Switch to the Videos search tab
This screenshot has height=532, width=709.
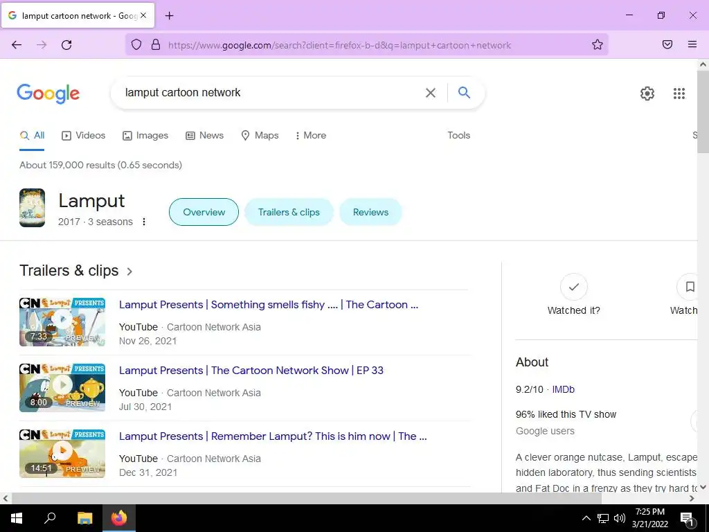click(x=84, y=135)
